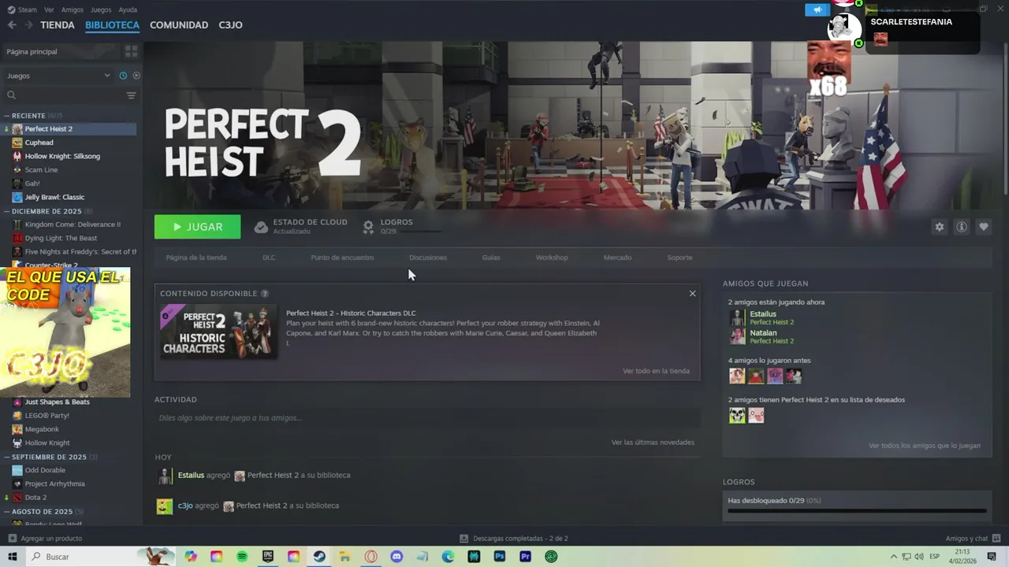Open the C3JO profile tab
Screen dimensions: 1009x567
[x=230, y=25]
